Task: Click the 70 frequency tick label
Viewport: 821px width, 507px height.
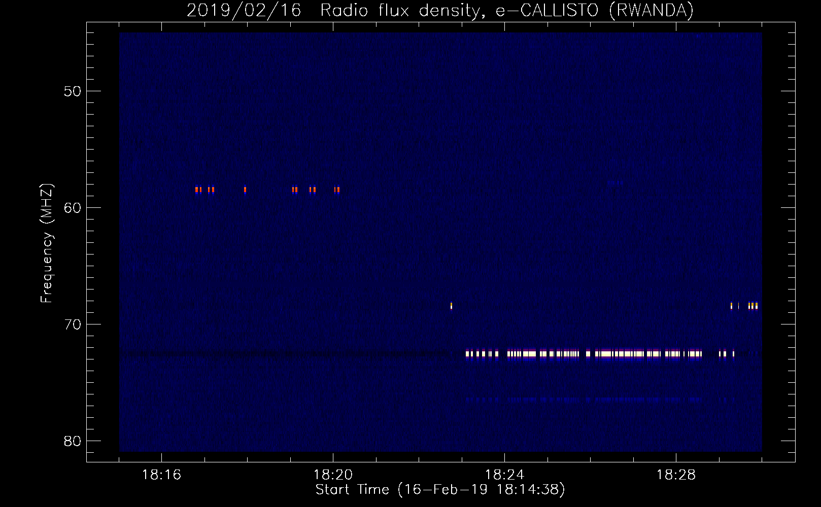Action: 73,324
